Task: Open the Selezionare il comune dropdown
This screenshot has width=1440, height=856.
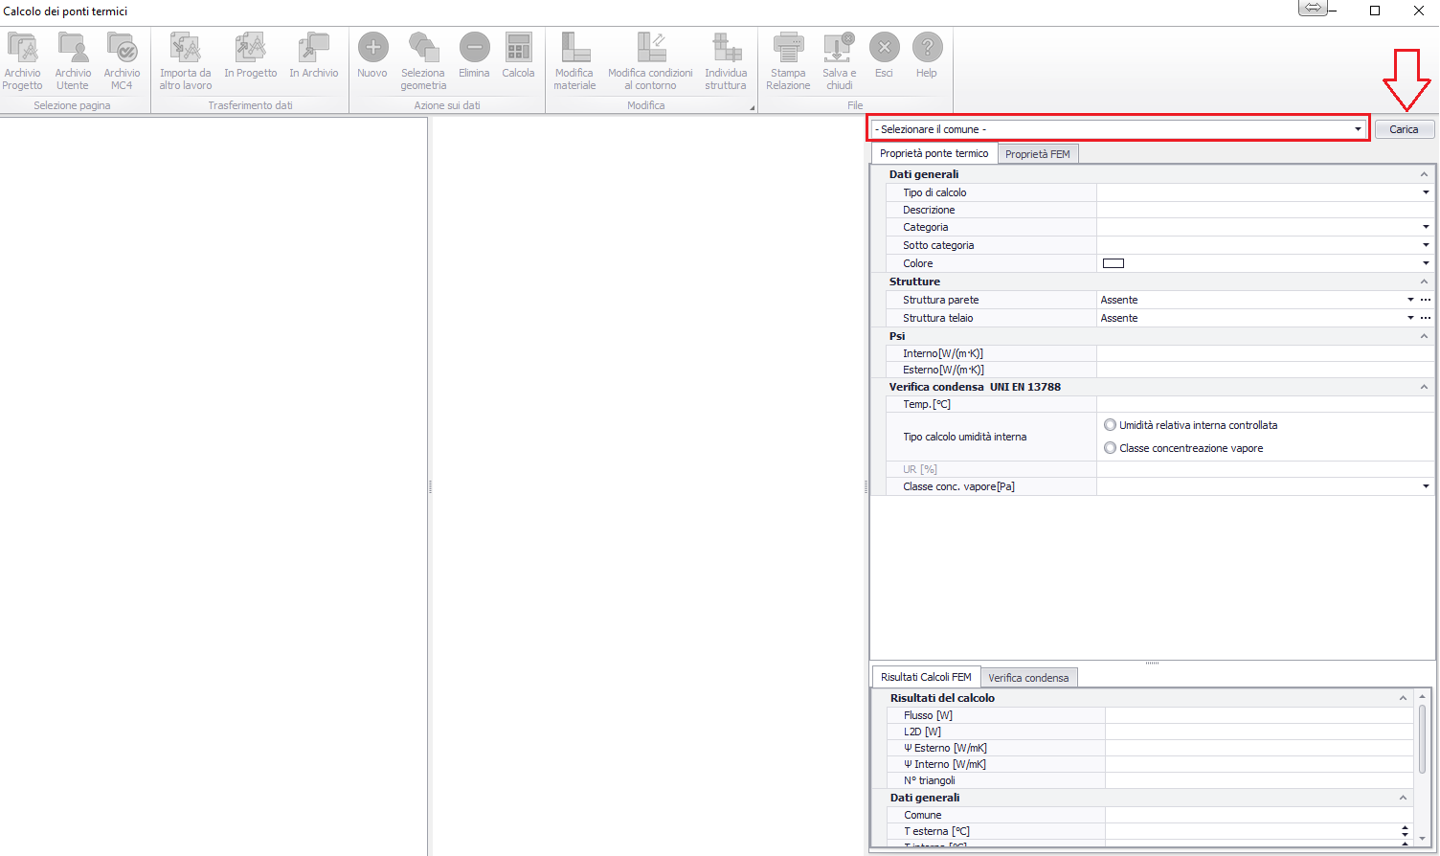Action: tap(1358, 129)
